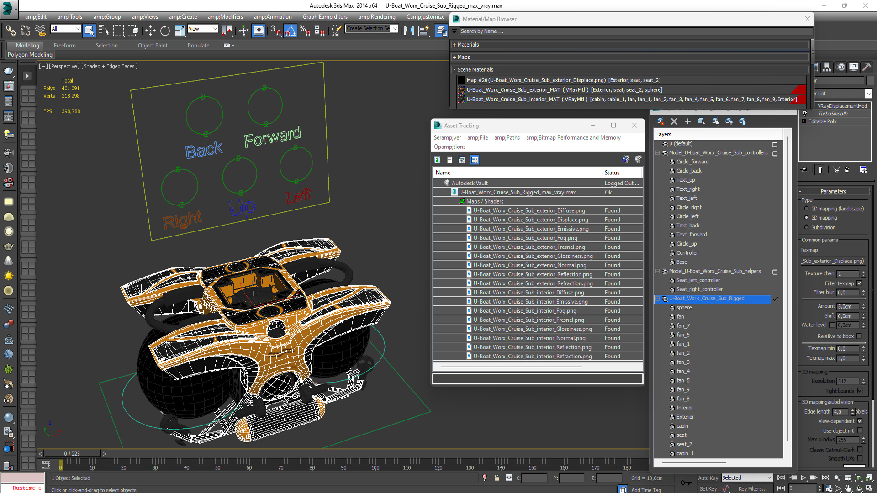Screen dimensions: 877x493
Task: Open the key mode Selected dropdown
Action: pyautogui.click(x=747, y=478)
